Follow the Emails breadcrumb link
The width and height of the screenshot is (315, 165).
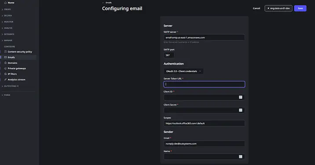pyautogui.click(x=109, y=3)
